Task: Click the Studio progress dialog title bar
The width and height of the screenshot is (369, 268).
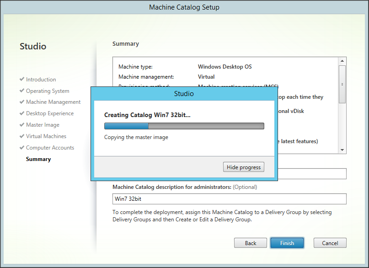Action: (184, 94)
